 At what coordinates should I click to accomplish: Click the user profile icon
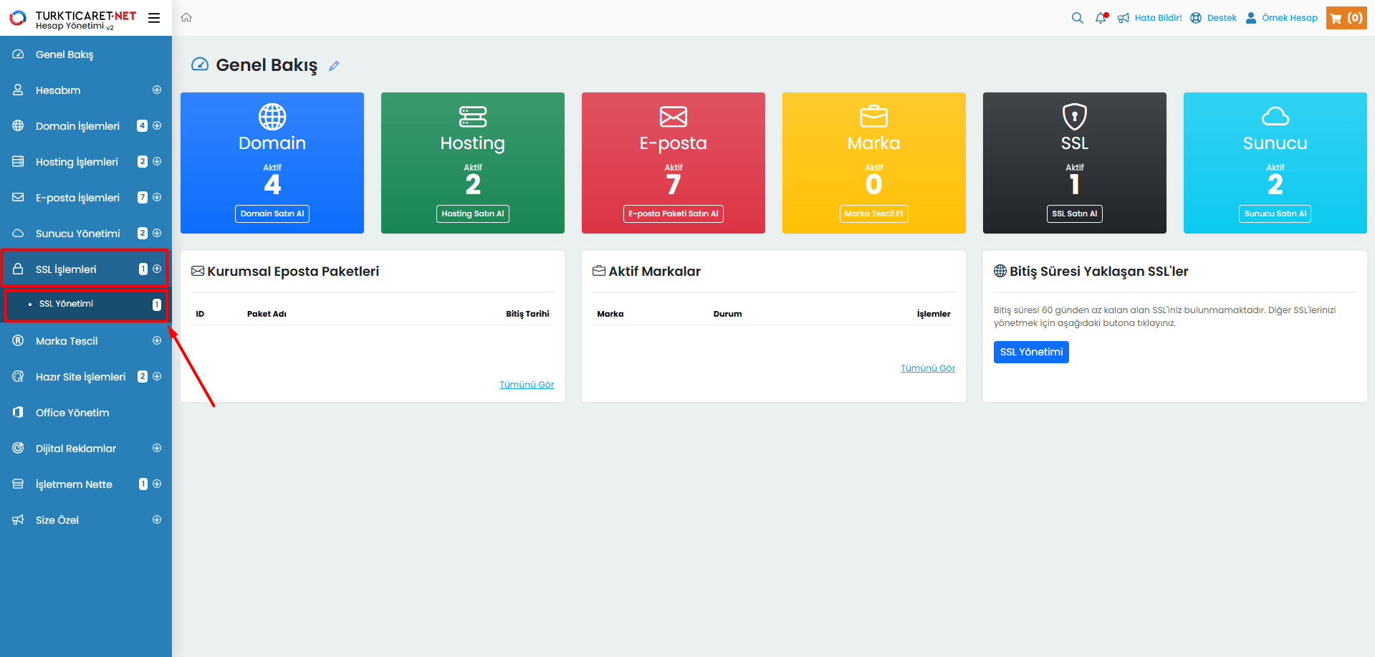pos(1251,18)
